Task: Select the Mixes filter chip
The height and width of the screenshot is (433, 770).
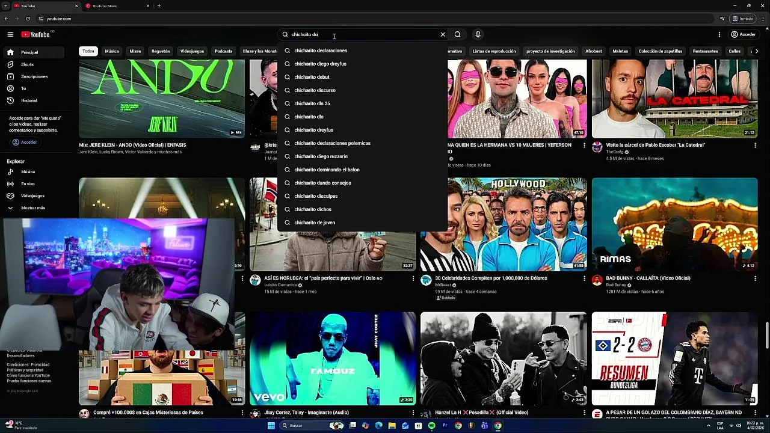Action: [x=135, y=51]
